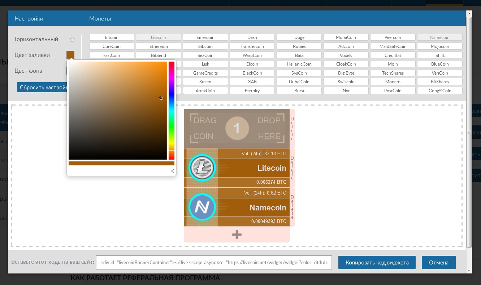
Task: Close the color picker popup with X
Action: 172,171
